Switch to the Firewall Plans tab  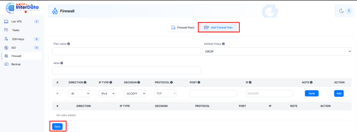183,28
